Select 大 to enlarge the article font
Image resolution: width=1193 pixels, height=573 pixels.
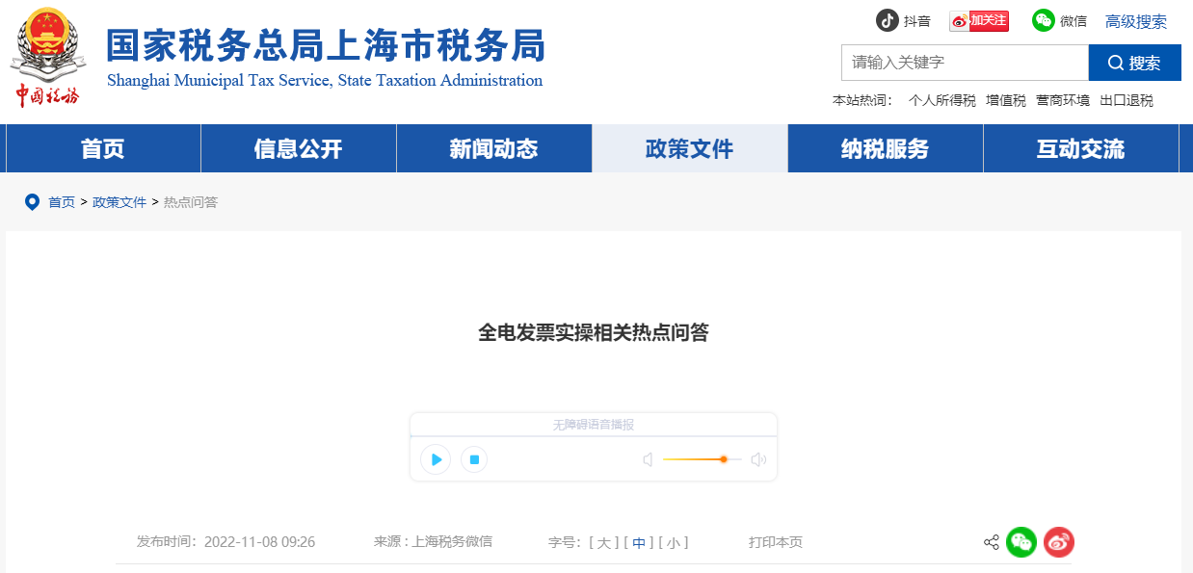602,542
